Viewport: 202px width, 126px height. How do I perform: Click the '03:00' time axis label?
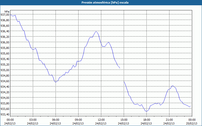pyautogui.click(x=33, y=120)
